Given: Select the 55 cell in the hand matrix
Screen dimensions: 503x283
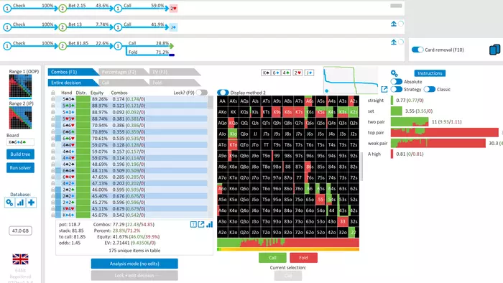Looking at the screenshot, I should (x=320, y=200).
